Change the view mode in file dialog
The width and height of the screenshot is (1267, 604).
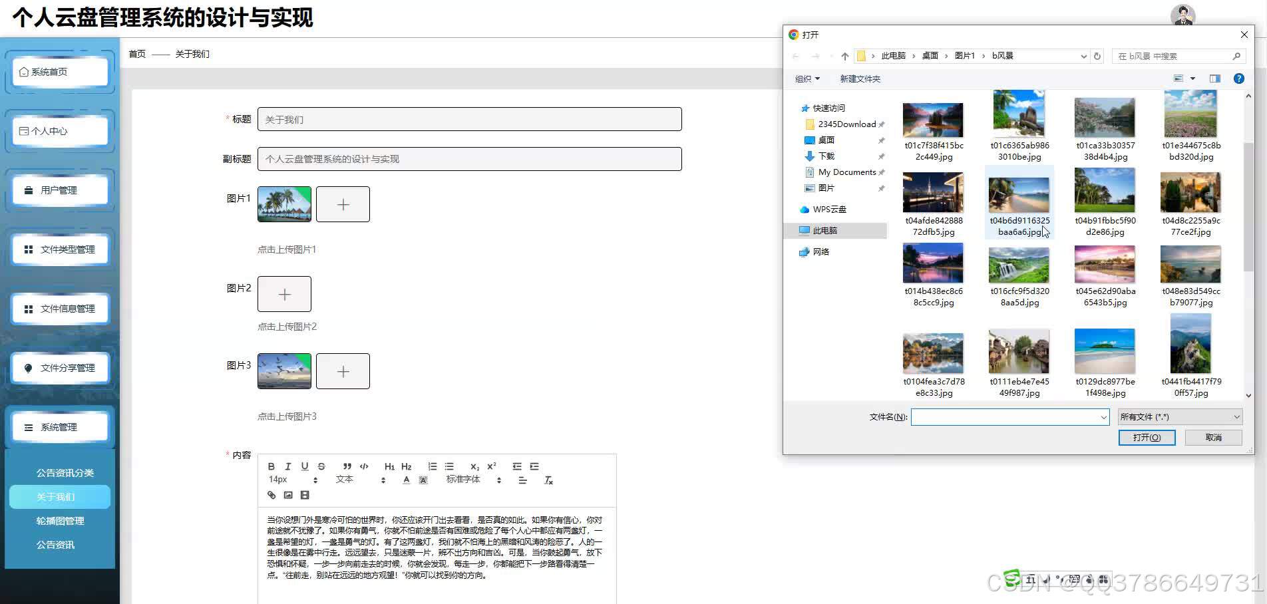1178,78
